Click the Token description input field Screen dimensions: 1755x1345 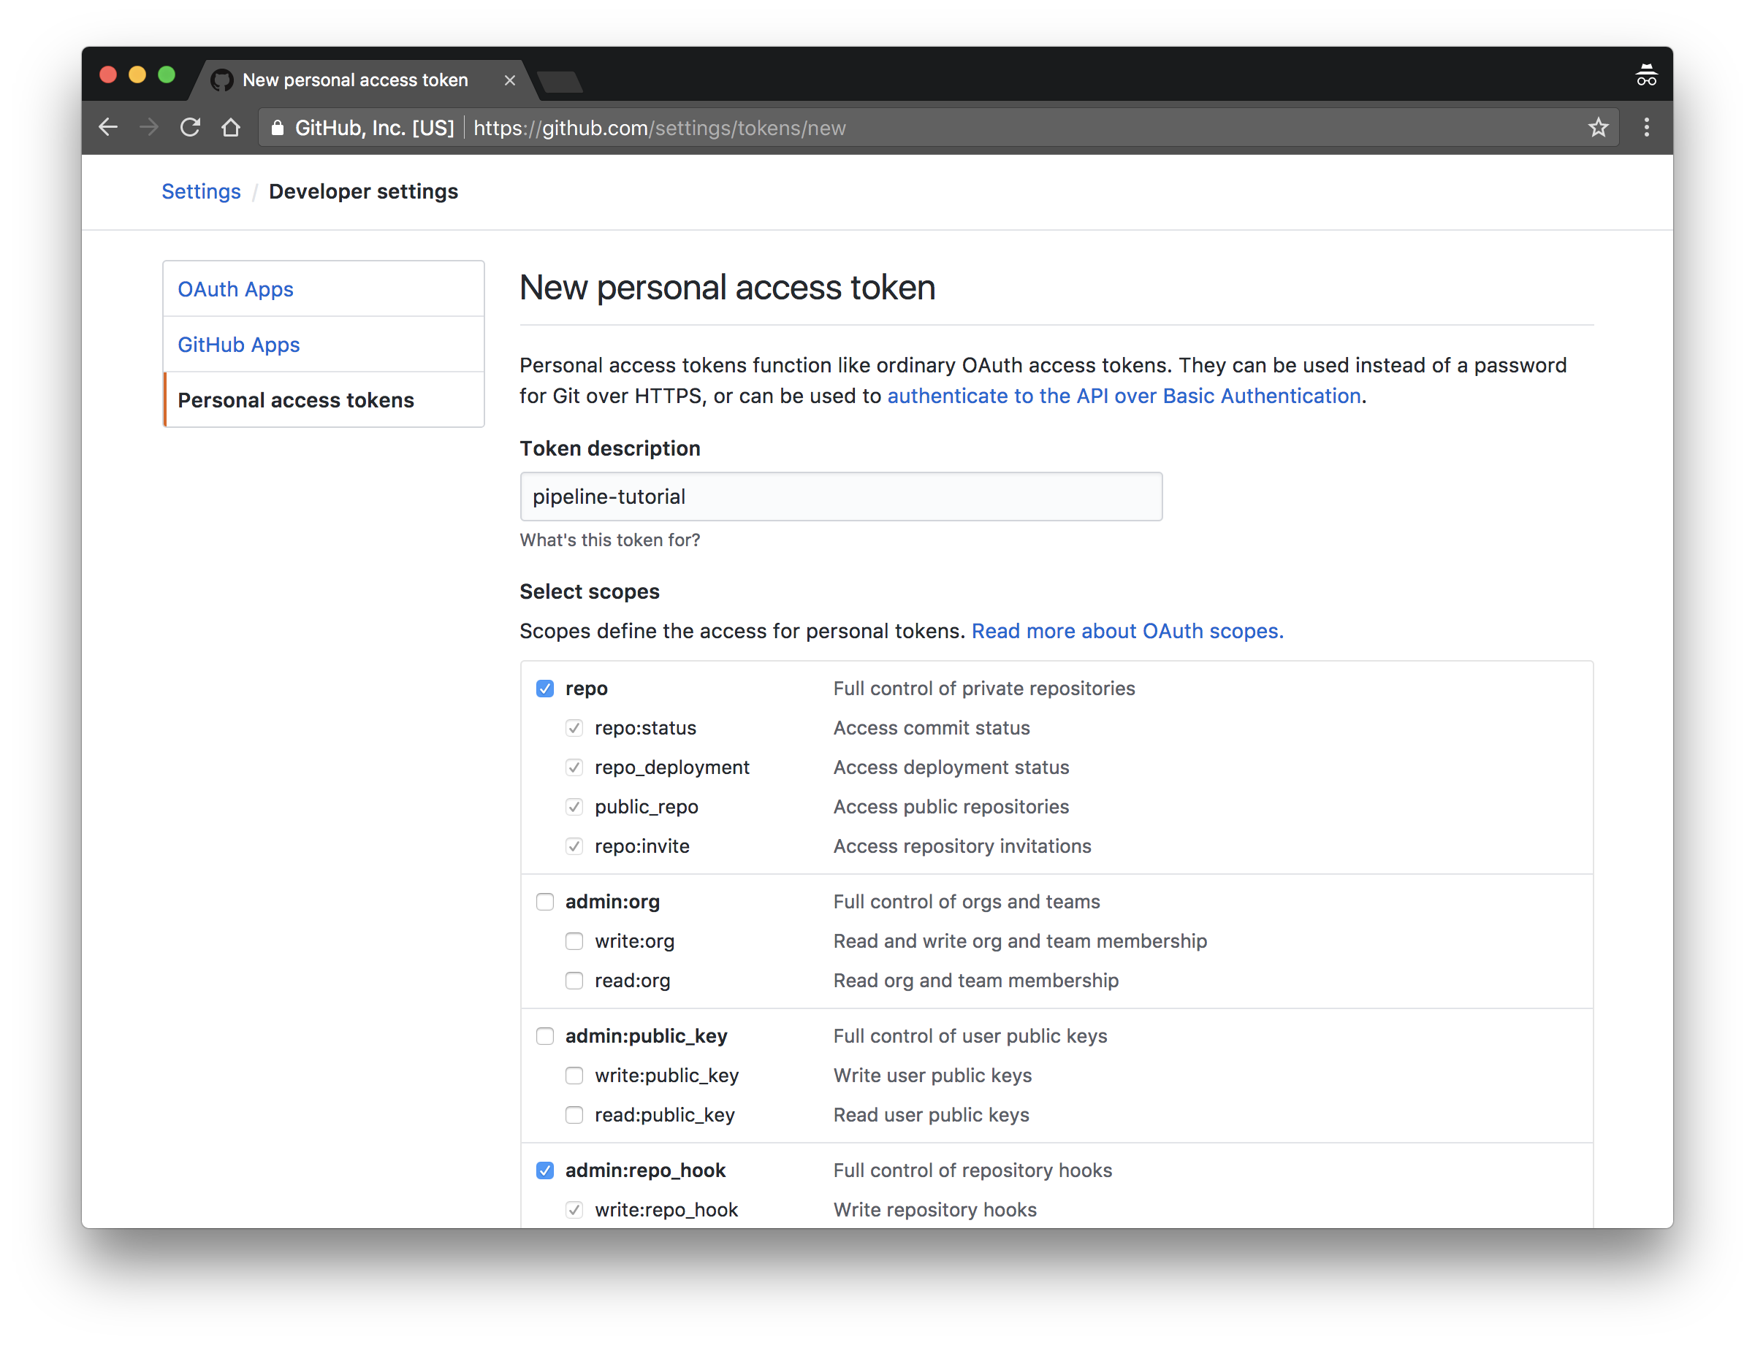(x=841, y=497)
